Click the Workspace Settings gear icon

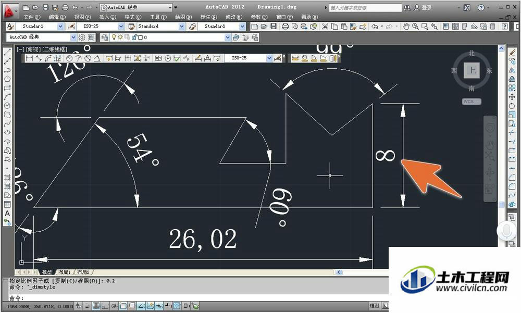point(82,37)
